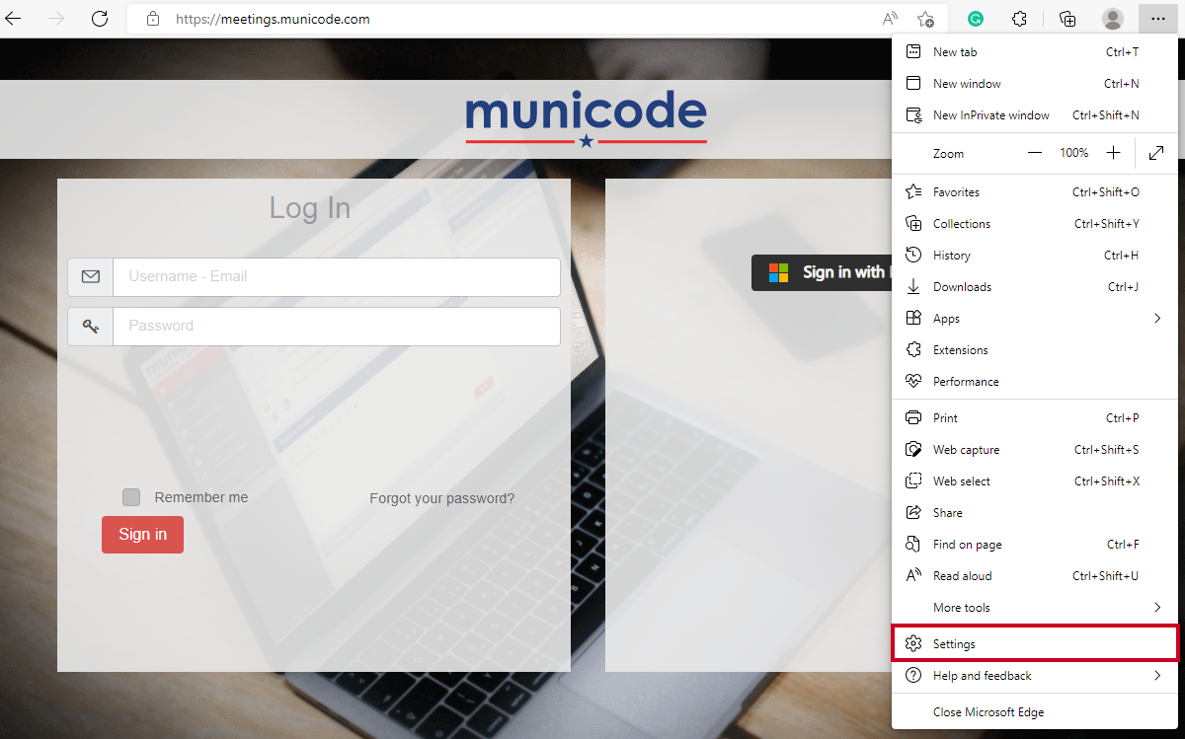Viewport: 1185px width, 739px height.
Task: Choose New window from the menu
Action: click(1034, 84)
